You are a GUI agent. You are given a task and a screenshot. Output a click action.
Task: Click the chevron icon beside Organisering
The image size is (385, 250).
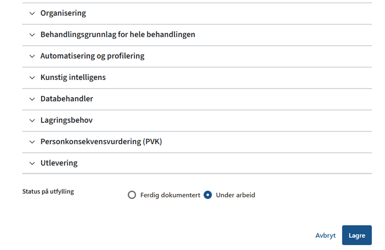pyautogui.click(x=32, y=13)
